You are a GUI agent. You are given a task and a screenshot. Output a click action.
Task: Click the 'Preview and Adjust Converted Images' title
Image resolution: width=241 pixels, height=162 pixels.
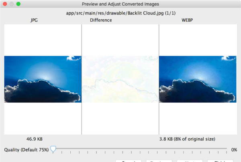pyautogui.click(x=120, y=4)
